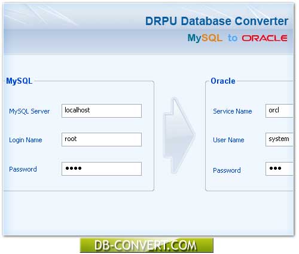Click the ORACLE red logo text
Image resolution: width=299 pixels, height=254 pixels.
click(x=265, y=38)
